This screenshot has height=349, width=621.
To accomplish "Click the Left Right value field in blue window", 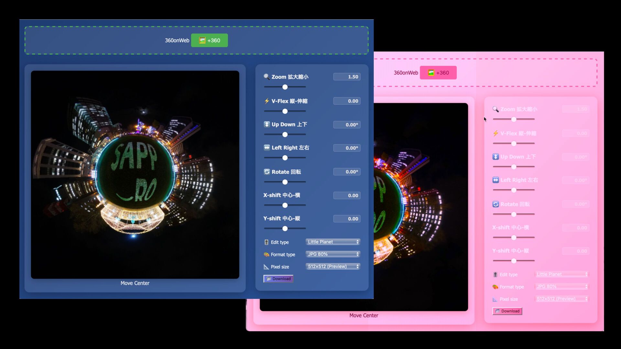I will coord(347,148).
